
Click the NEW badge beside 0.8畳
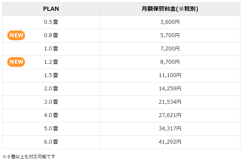point(16,36)
